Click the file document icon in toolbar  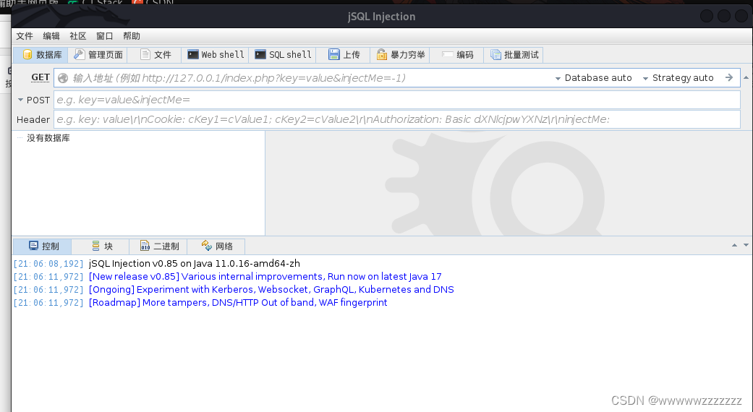click(145, 54)
